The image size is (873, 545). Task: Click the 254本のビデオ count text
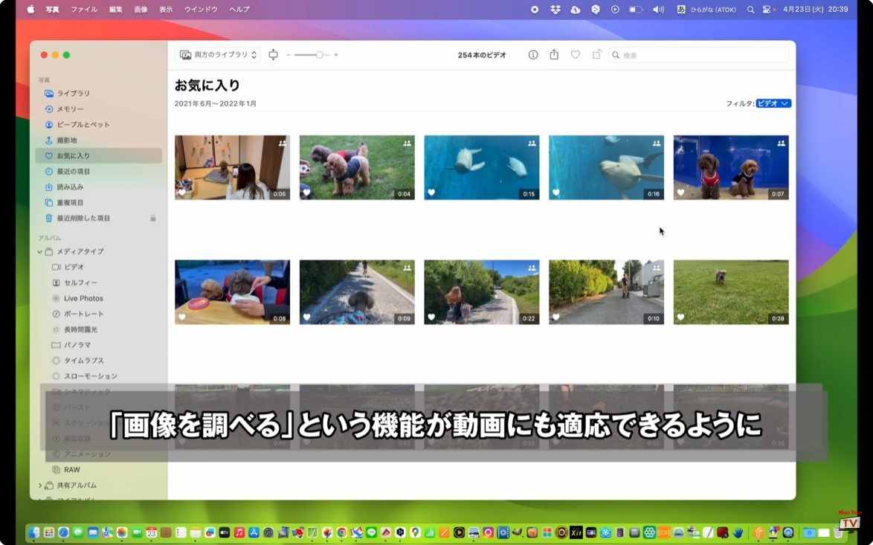click(482, 55)
